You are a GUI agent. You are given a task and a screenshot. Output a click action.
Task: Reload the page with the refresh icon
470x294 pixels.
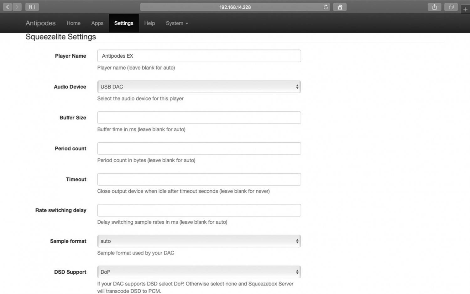[326, 7]
